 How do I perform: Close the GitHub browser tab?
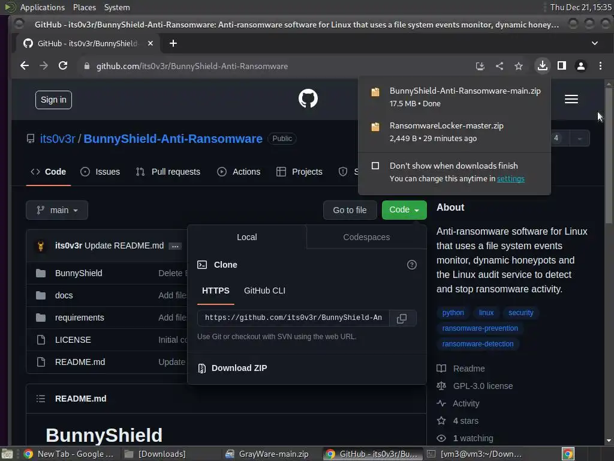coord(151,43)
